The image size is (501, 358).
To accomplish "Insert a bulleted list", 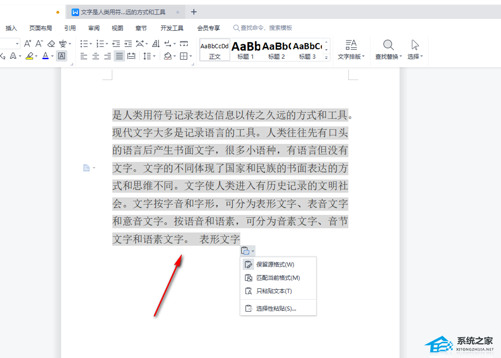I will (x=84, y=44).
